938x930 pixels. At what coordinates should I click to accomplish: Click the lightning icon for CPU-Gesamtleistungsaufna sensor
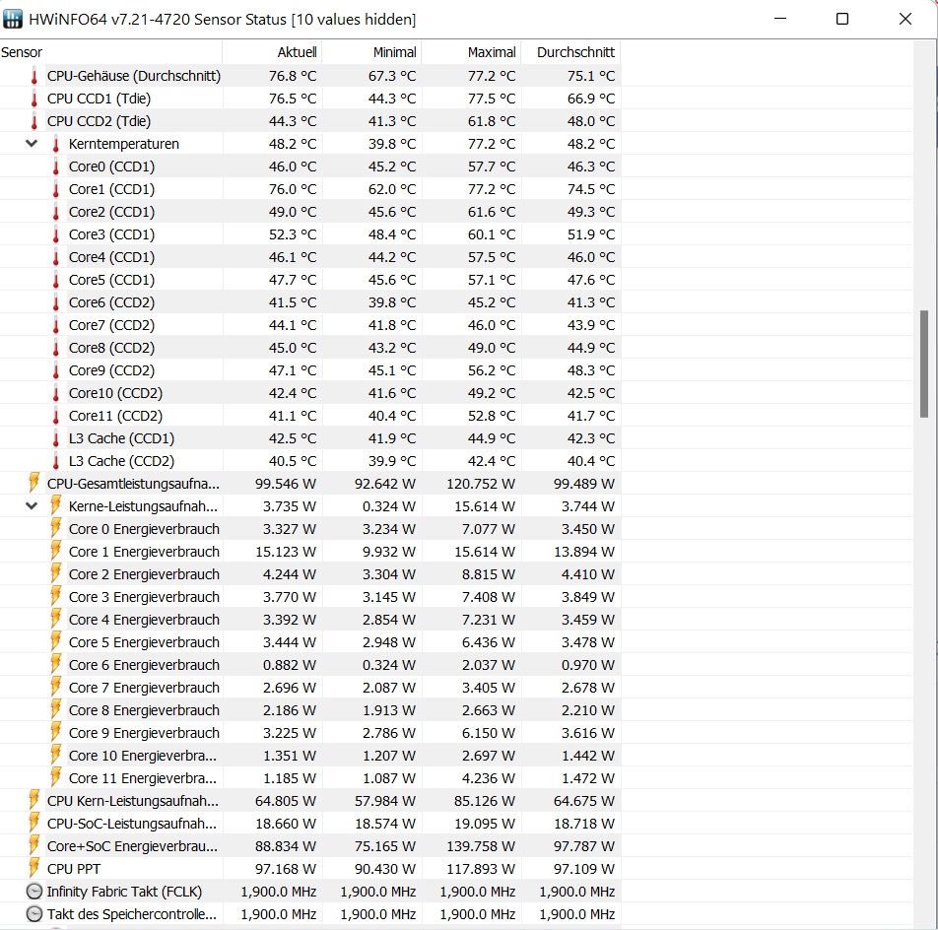point(33,483)
